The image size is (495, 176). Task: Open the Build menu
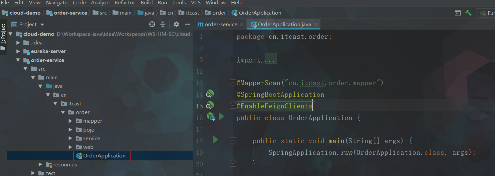pos(146,3)
